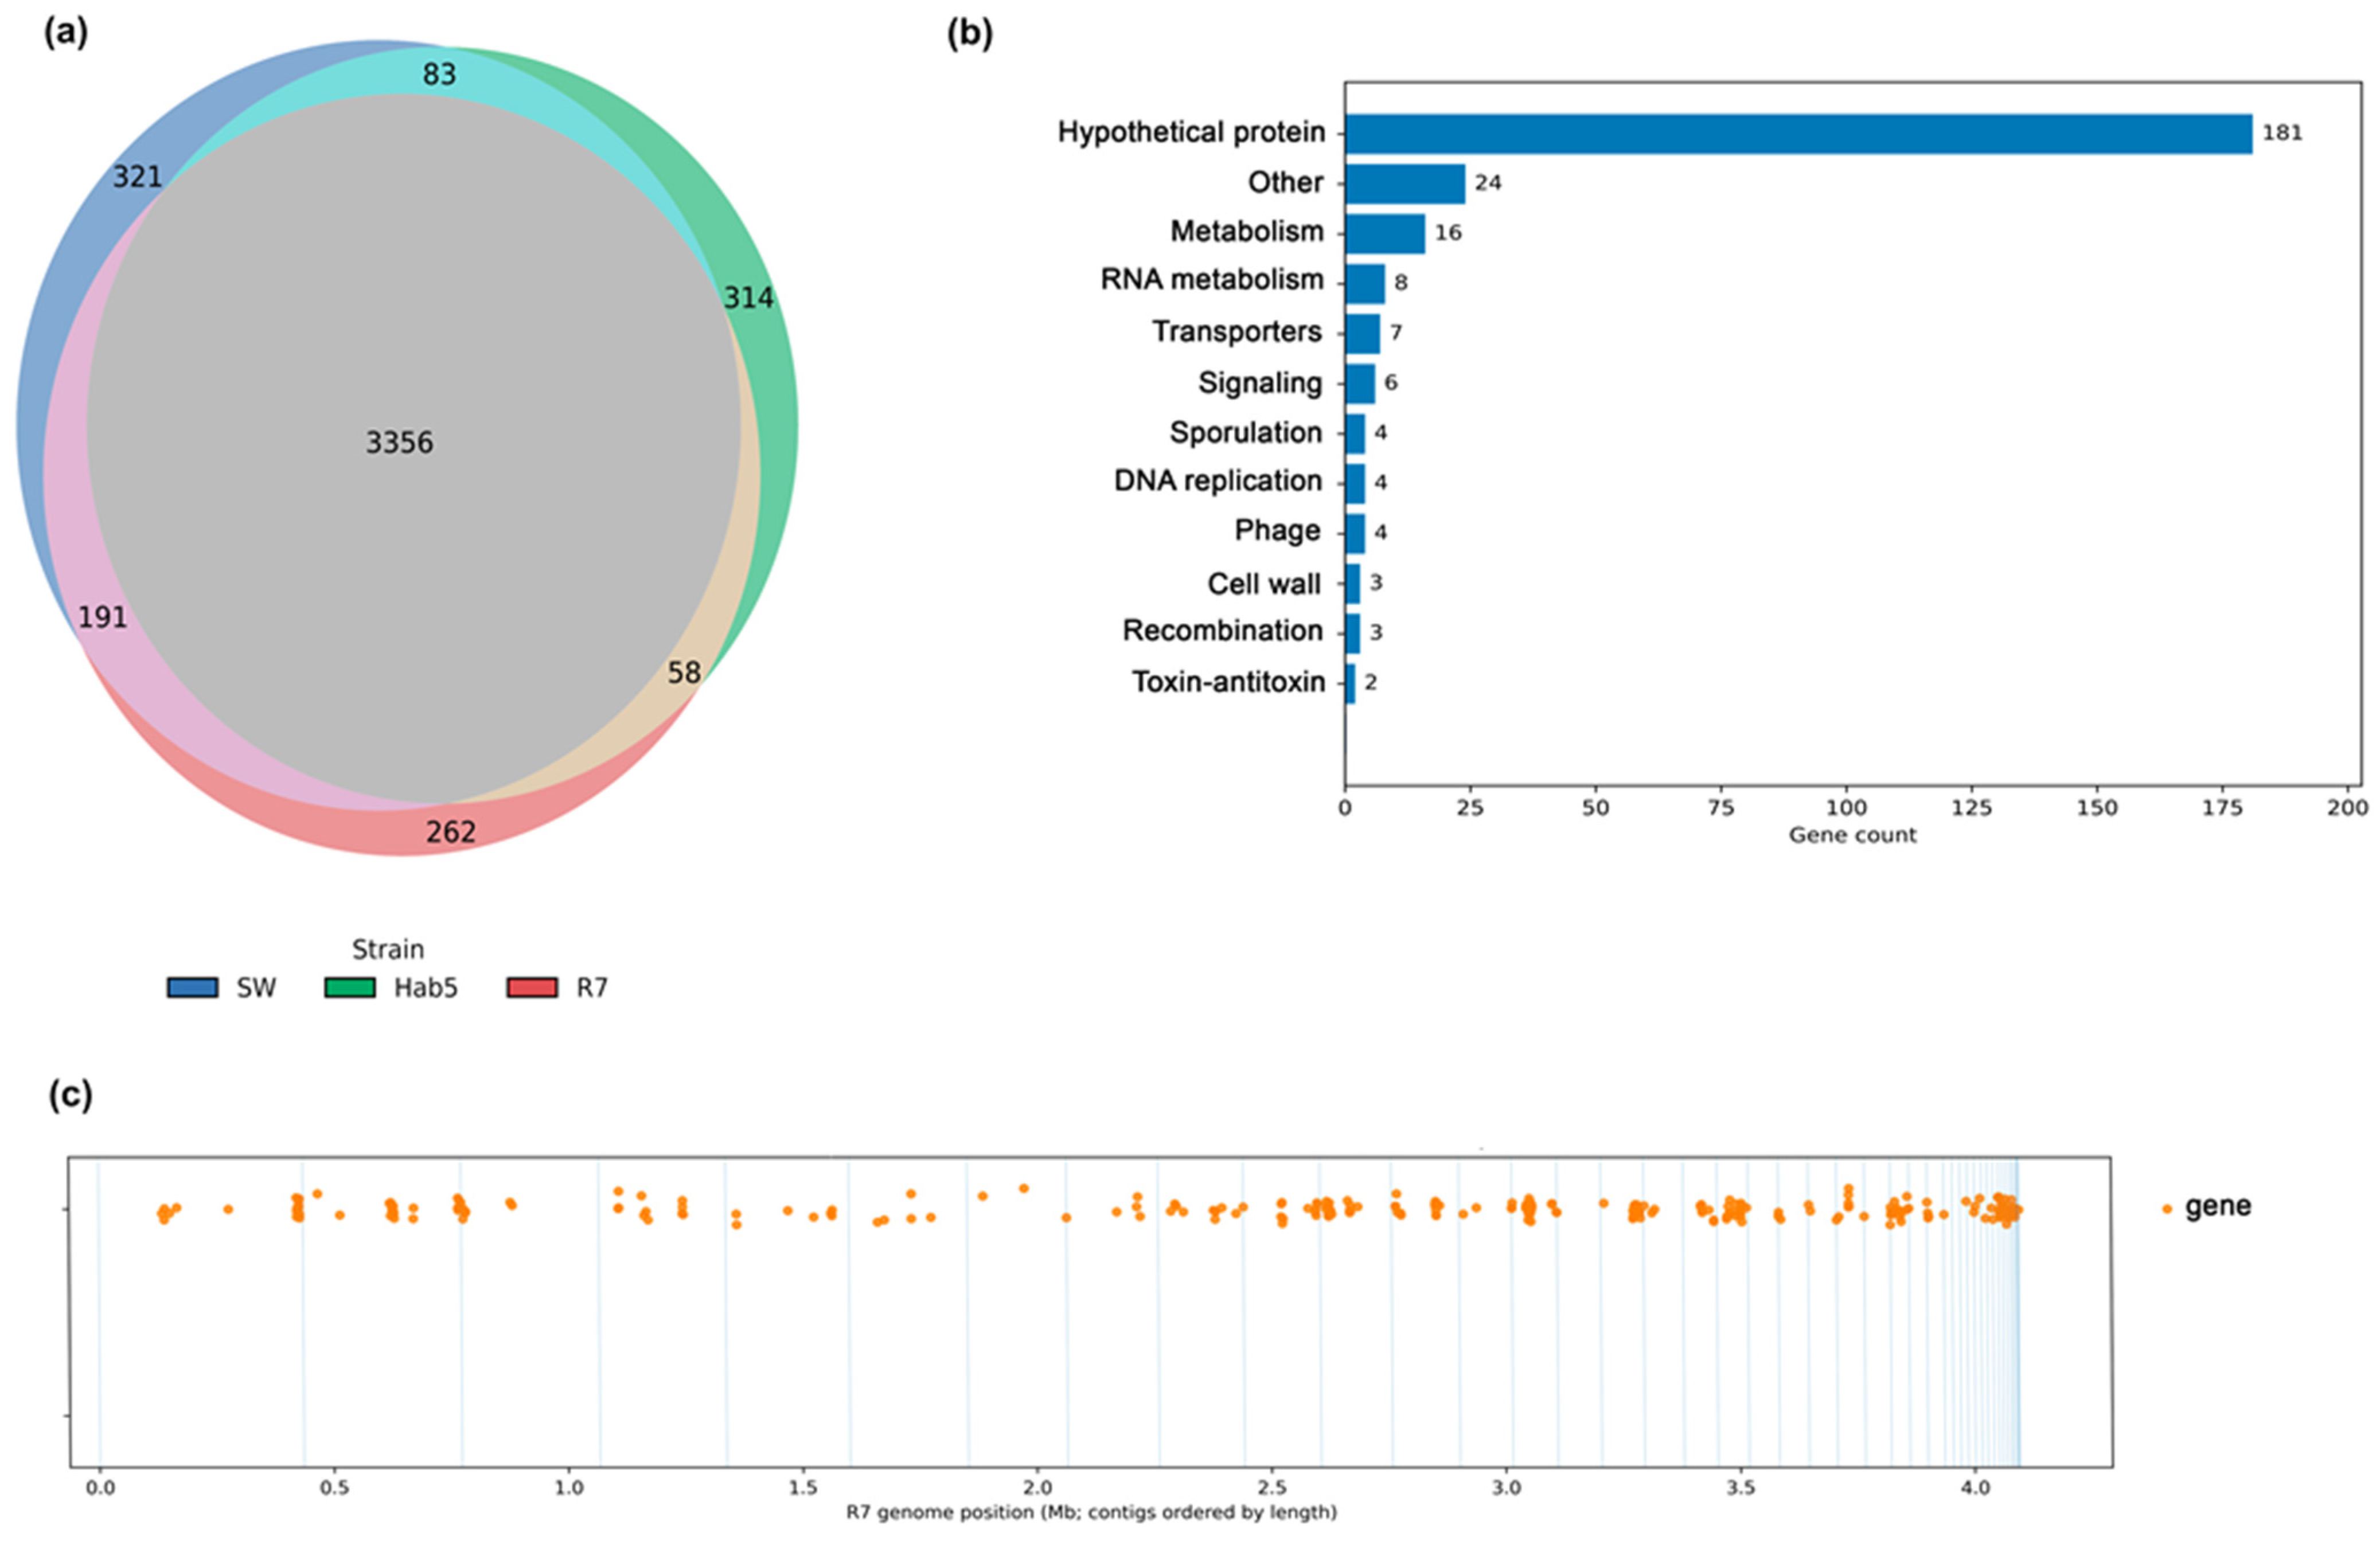Select the 3356 core region of Venn

[x=399, y=442]
